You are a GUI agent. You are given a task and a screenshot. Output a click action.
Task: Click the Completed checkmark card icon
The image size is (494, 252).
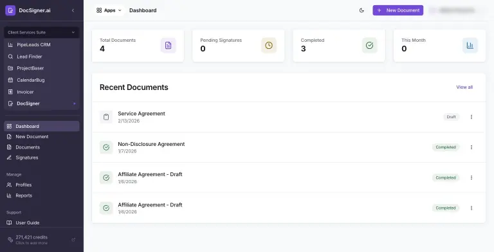click(x=370, y=46)
